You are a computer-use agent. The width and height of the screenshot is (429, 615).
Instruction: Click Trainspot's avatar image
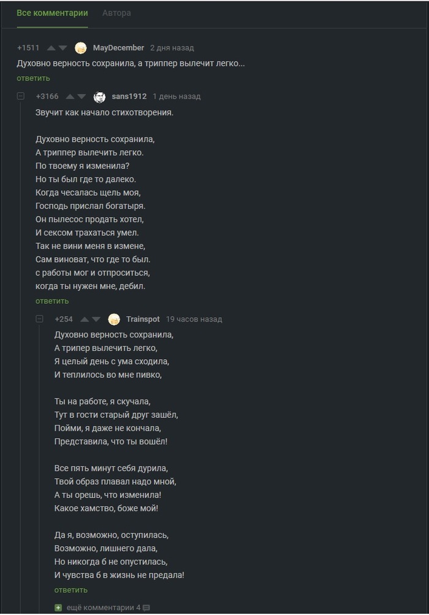click(114, 319)
